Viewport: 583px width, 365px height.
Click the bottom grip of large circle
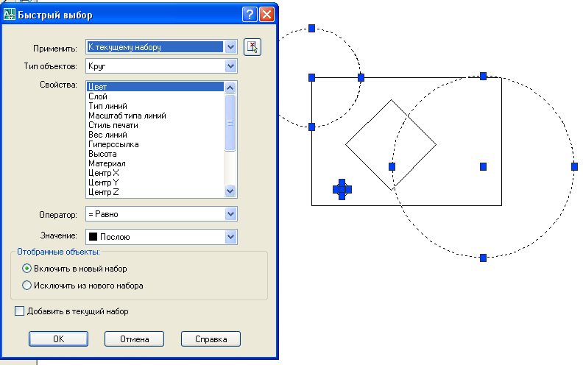pyautogui.click(x=483, y=258)
